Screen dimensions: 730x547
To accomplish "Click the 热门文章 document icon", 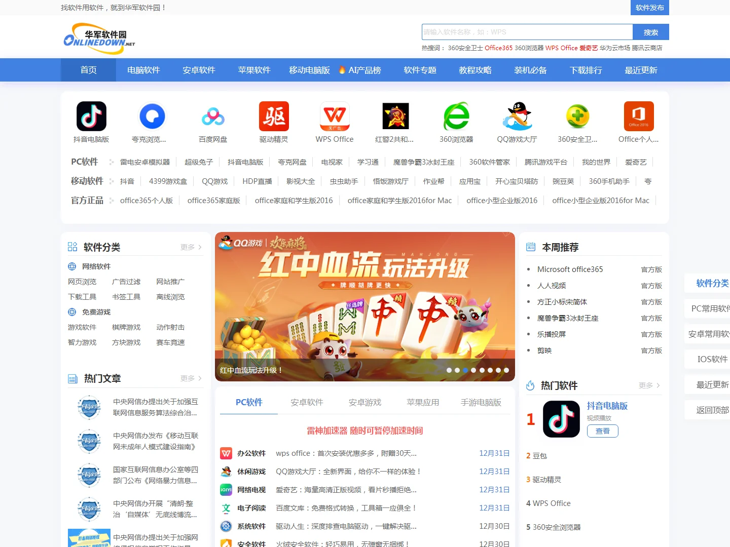I will coord(72,379).
